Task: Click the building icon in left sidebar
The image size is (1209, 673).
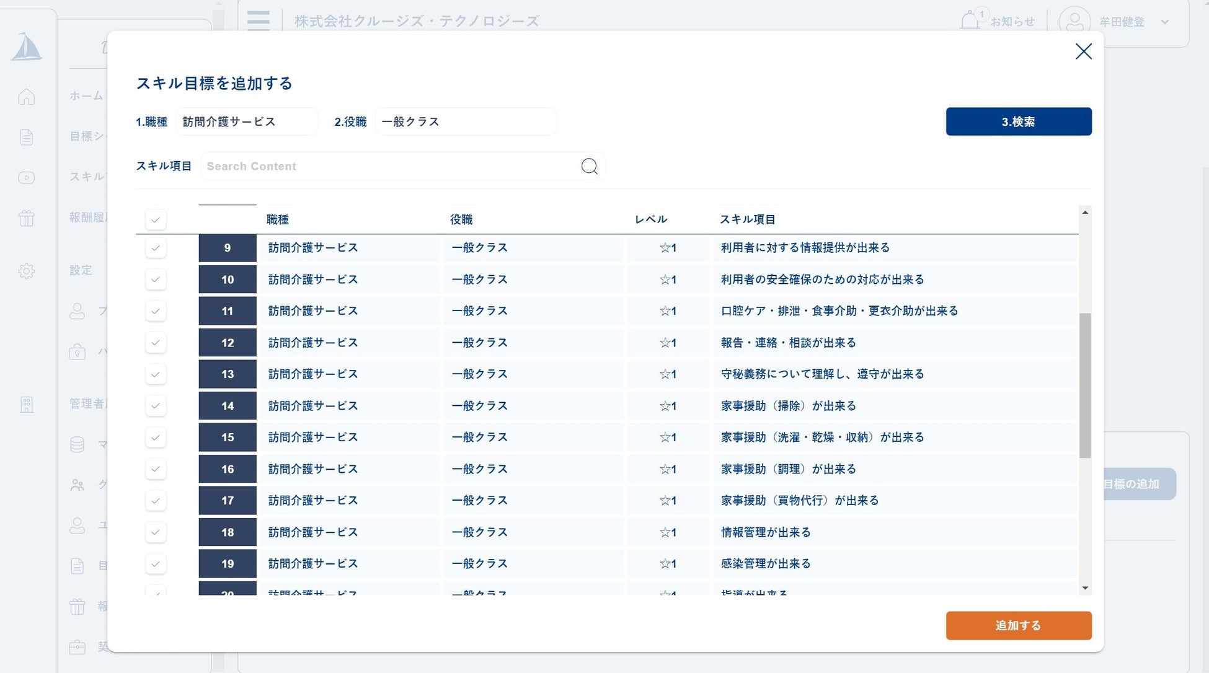Action: pos(26,405)
